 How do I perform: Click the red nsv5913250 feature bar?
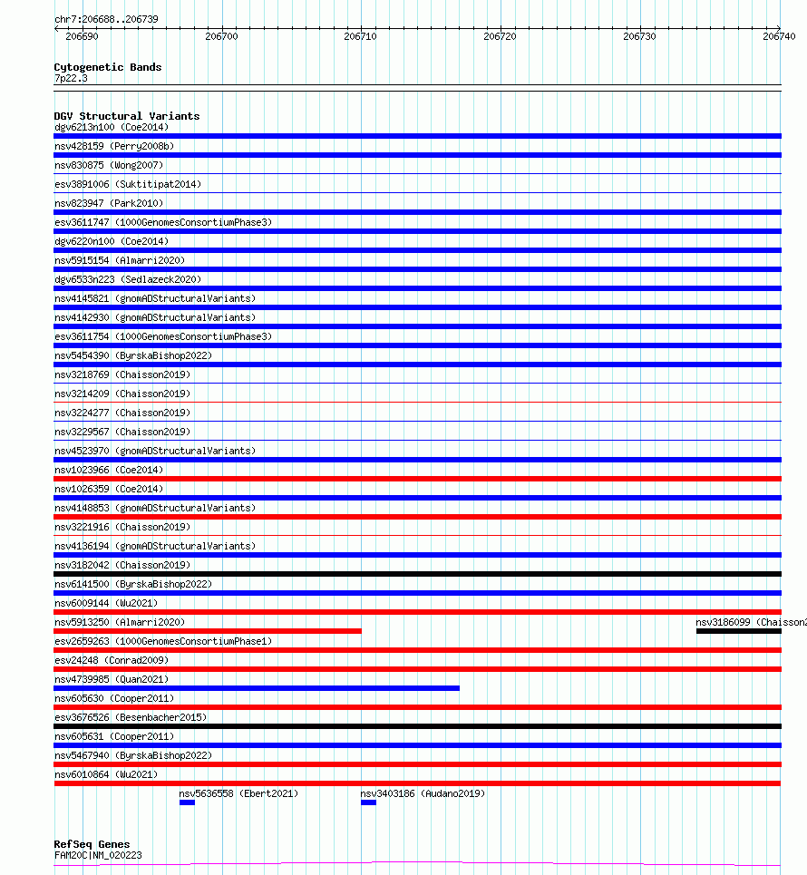[208, 631]
